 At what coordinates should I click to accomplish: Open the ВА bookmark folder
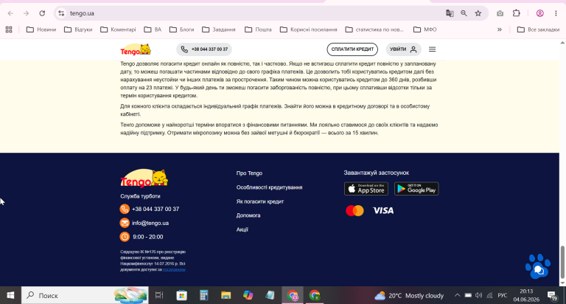point(153,30)
